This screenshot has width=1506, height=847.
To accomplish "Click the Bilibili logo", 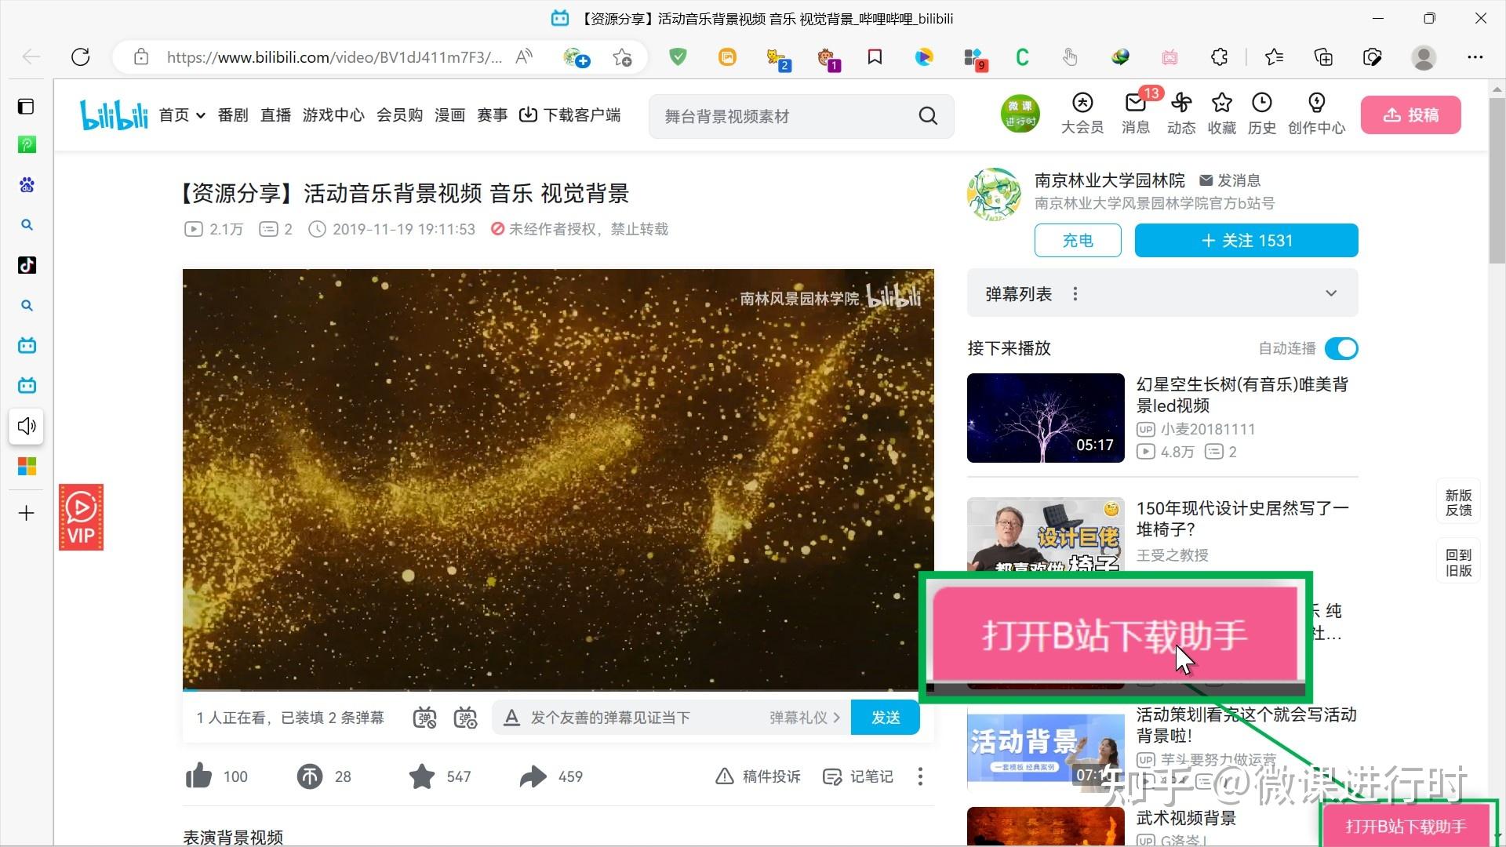I will (x=114, y=115).
